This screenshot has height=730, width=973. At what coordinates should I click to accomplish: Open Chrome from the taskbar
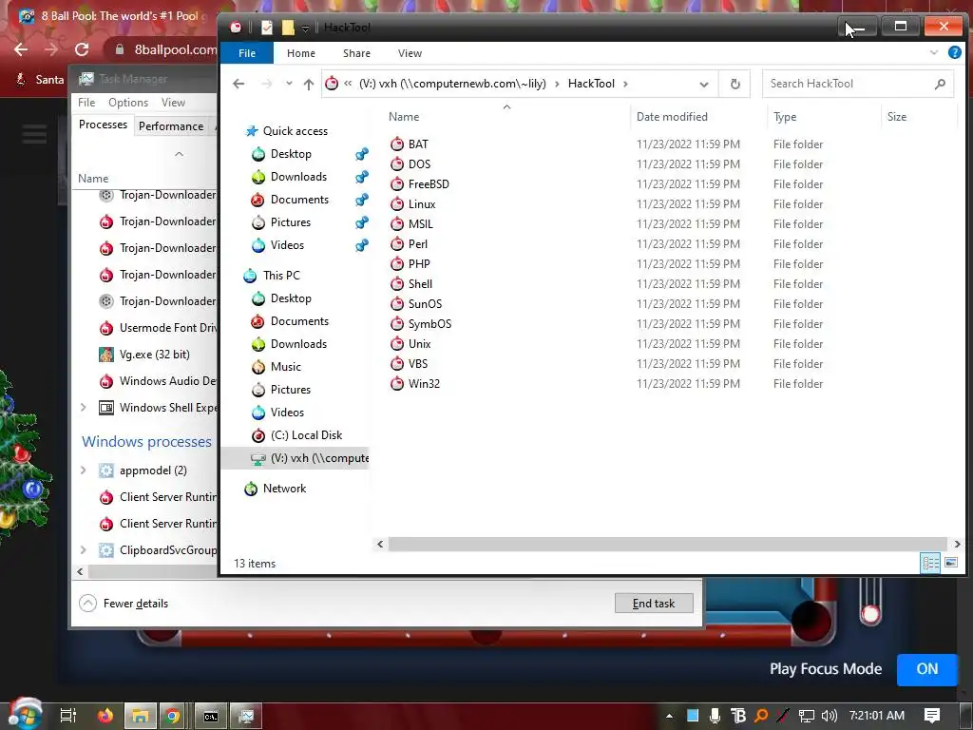[x=173, y=716]
